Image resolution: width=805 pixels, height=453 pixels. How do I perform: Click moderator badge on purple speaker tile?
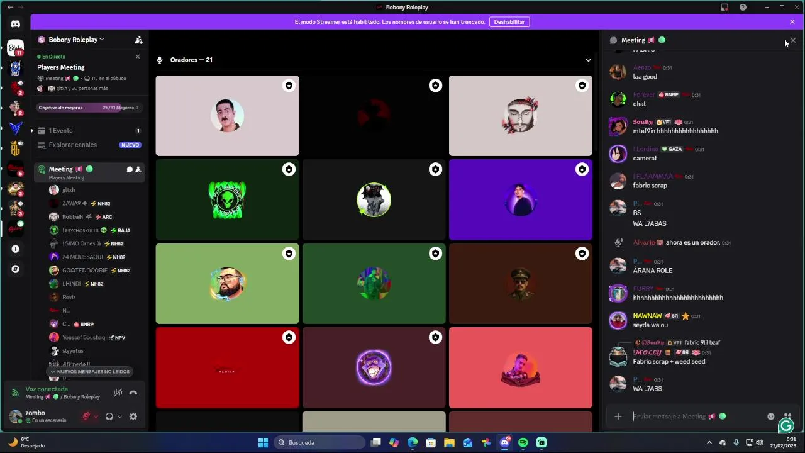(x=582, y=170)
